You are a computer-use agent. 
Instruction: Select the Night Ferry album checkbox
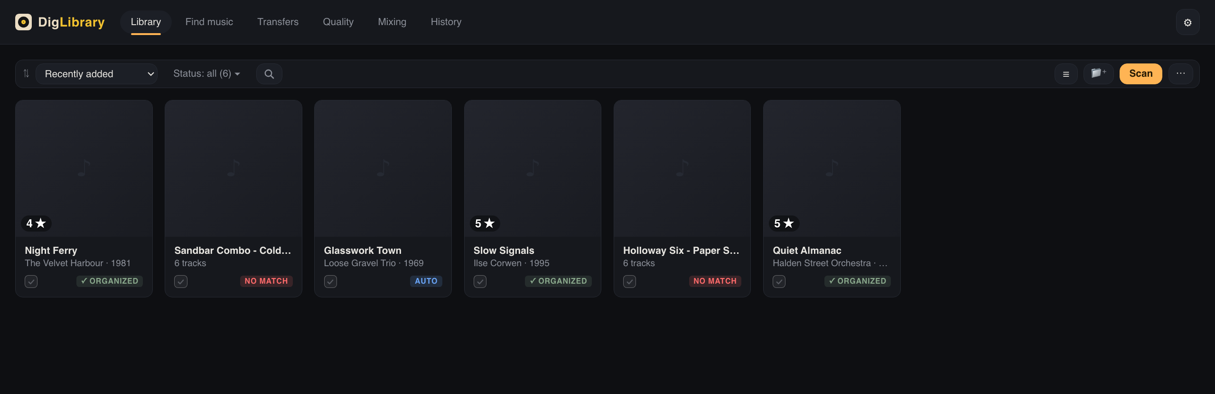[x=31, y=281]
